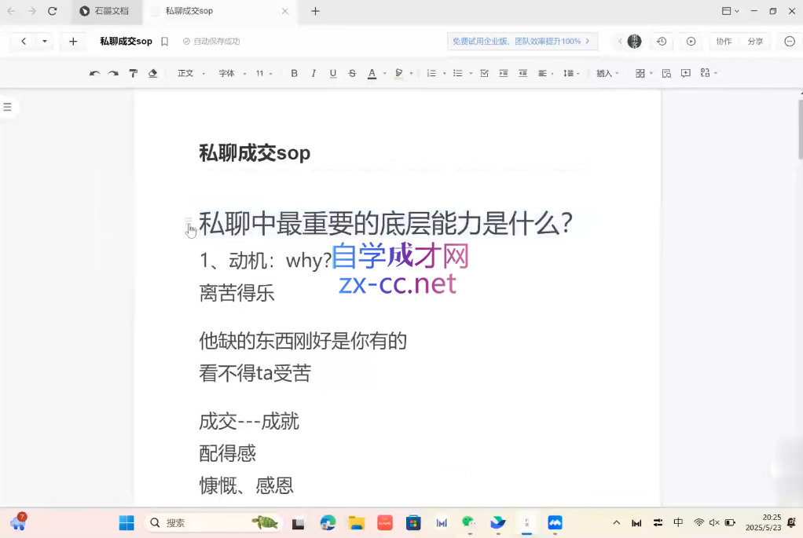The width and height of the screenshot is (803, 538).
Task: Open Microsoft Edge from the taskbar
Action: (x=328, y=522)
